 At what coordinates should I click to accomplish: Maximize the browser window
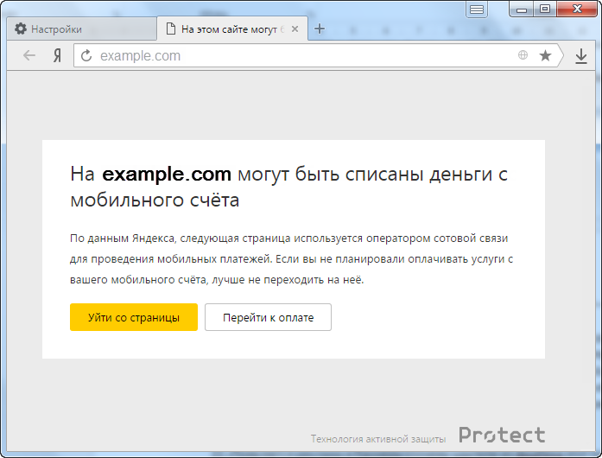pos(545,9)
